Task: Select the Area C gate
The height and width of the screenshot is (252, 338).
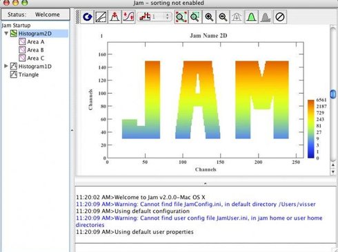Action: pos(35,58)
